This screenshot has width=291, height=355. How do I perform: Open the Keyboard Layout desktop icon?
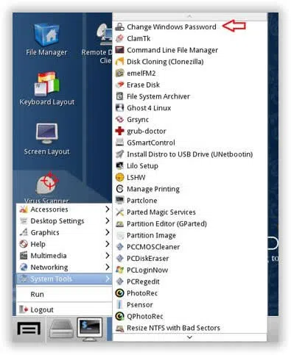click(46, 89)
